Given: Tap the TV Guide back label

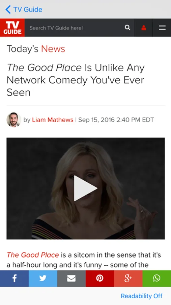Looking at the screenshot, I should tap(28, 9).
